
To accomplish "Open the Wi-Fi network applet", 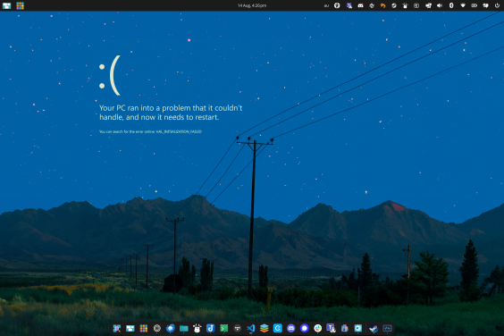I will [463, 5].
